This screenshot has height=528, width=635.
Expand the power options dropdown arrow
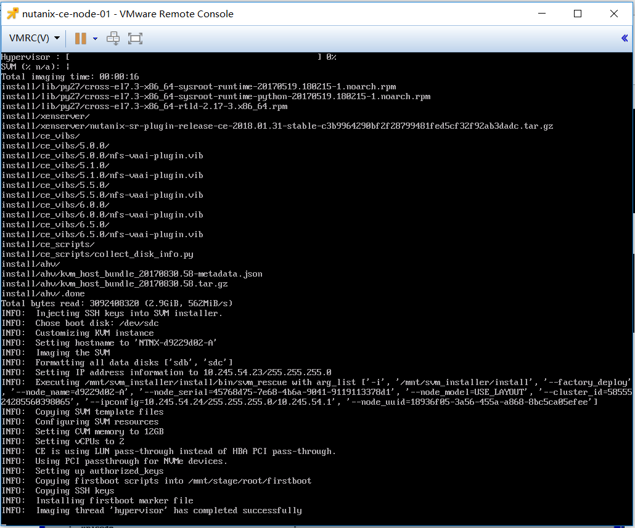click(x=95, y=39)
